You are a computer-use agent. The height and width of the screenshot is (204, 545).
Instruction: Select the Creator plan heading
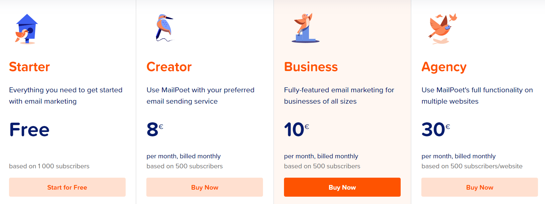[x=169, y=67]
